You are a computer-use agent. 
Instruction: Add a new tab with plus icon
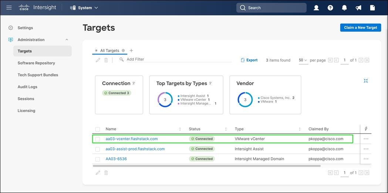point(131,50)
